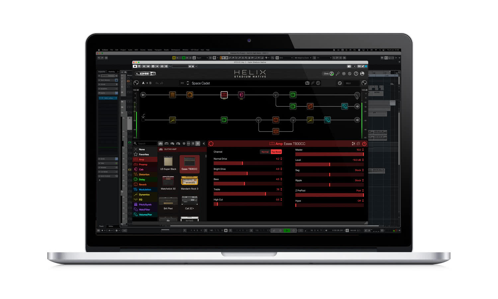Select the Modulation category
498x299 pixels.
tap(145, 189)
